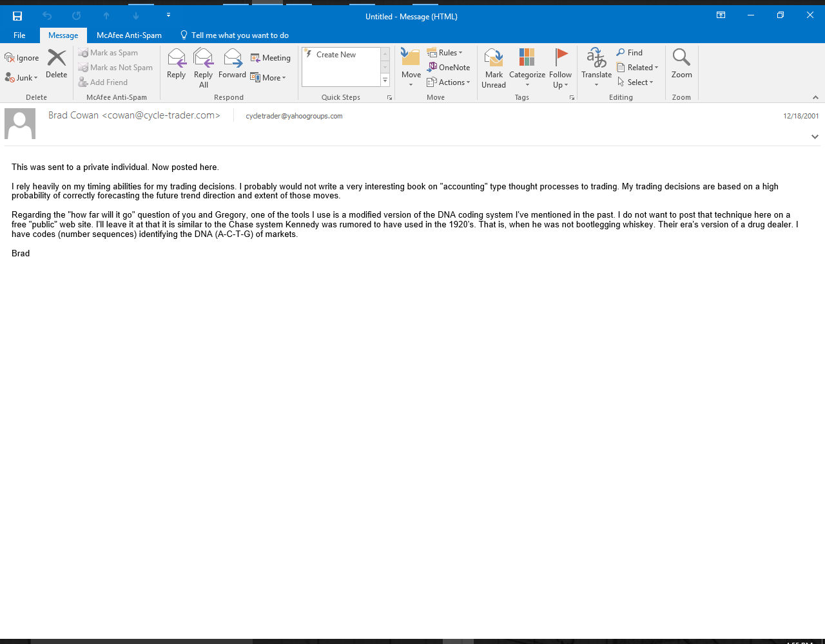Open the Select dropdown
Screen dimensions: 825x644
click(x=636, y=82)
